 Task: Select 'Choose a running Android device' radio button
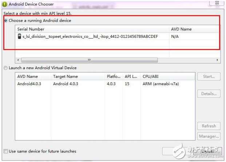(6, 21)
